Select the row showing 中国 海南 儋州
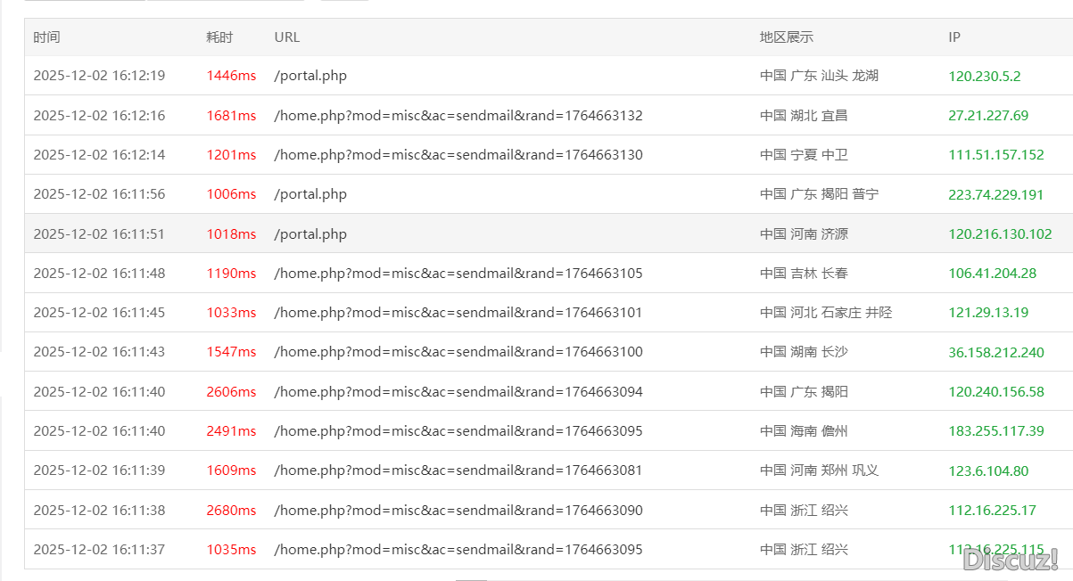The height and width of the screenshot is (581, 1073). pyautogui.click(x=805, y=430)
